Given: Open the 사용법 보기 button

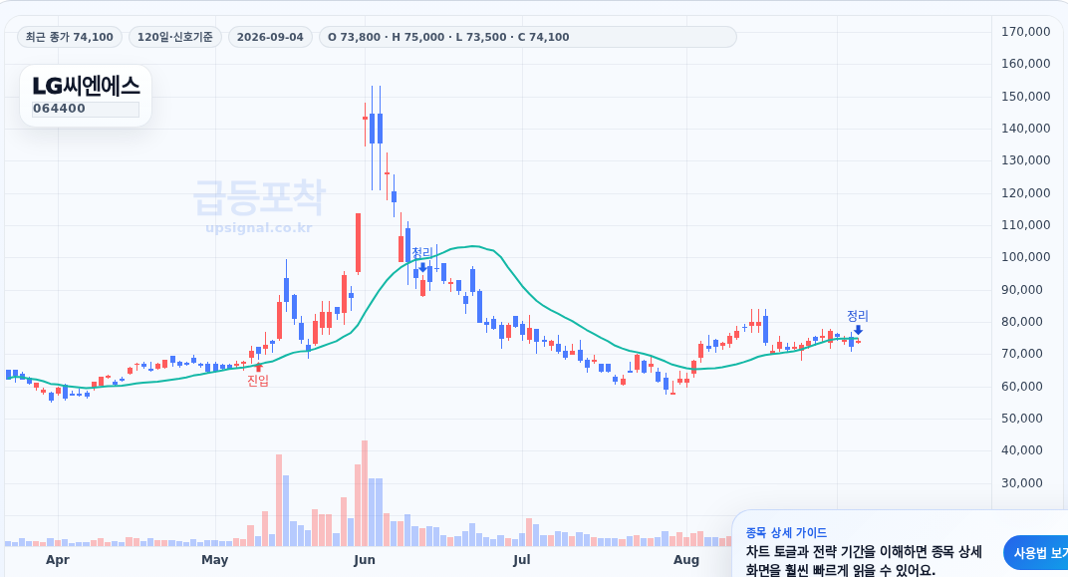Looking at the screenshot, I should [1038, 553].
